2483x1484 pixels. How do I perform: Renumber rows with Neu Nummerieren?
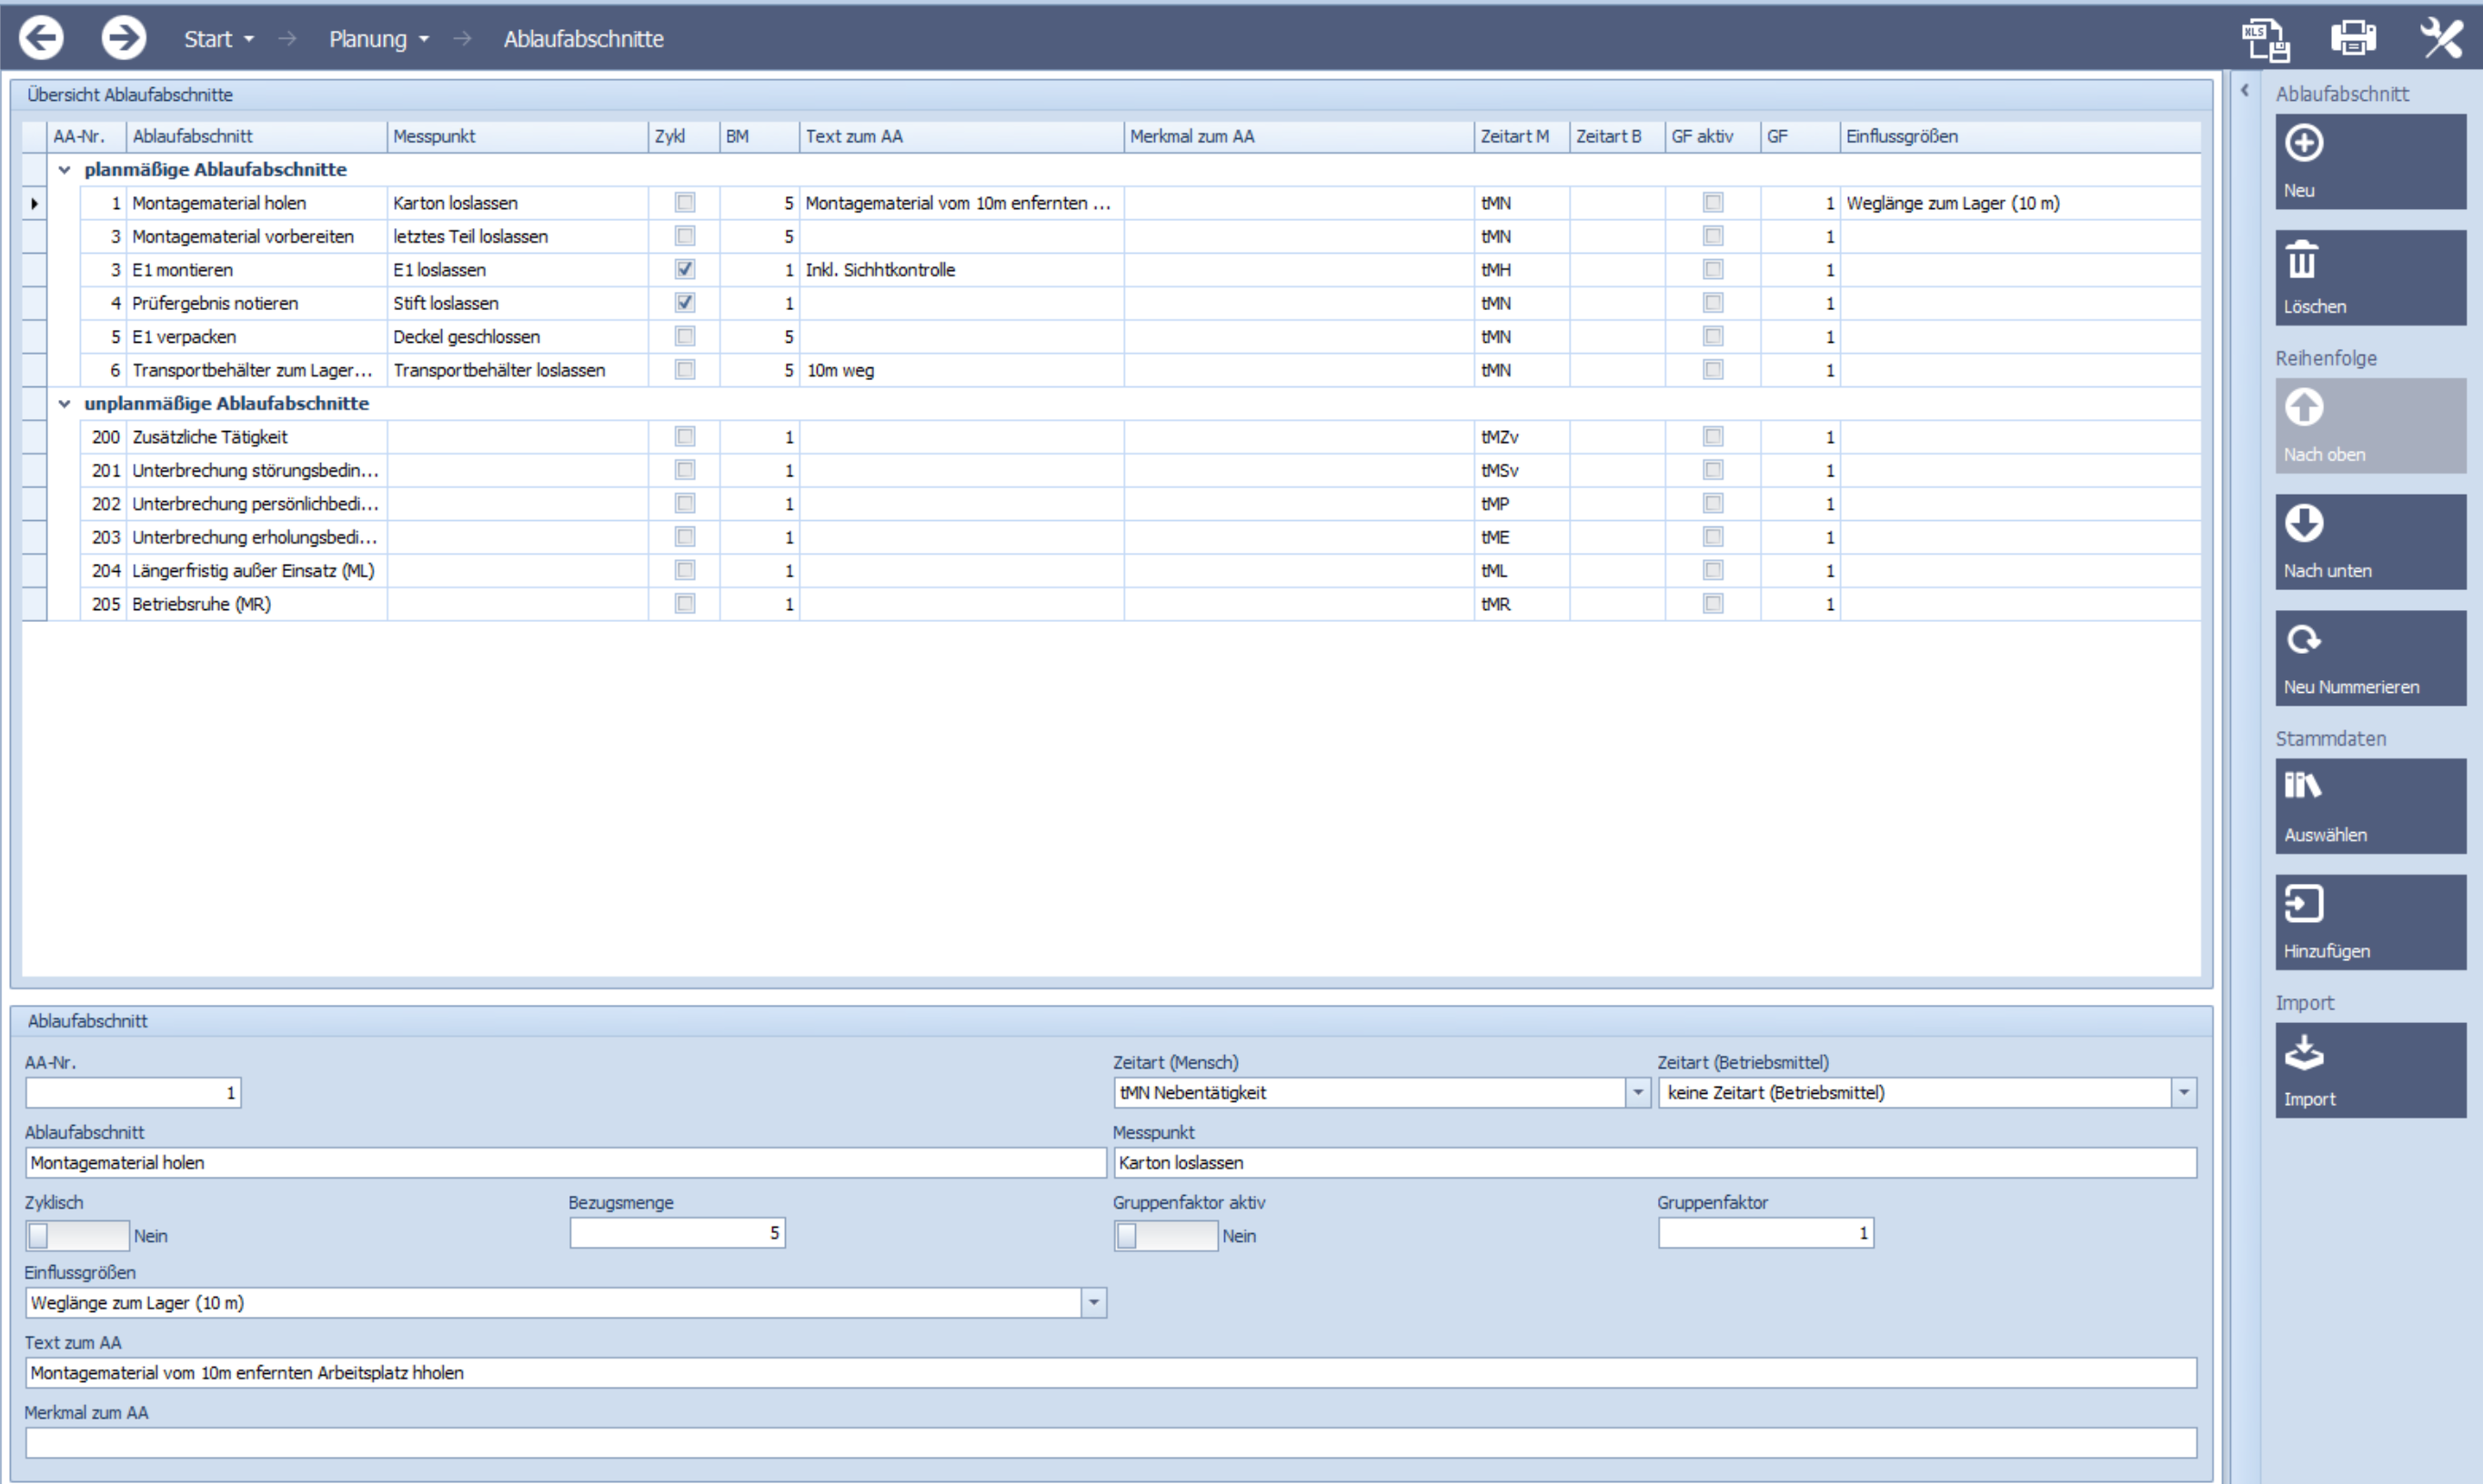pos(2370,658)
